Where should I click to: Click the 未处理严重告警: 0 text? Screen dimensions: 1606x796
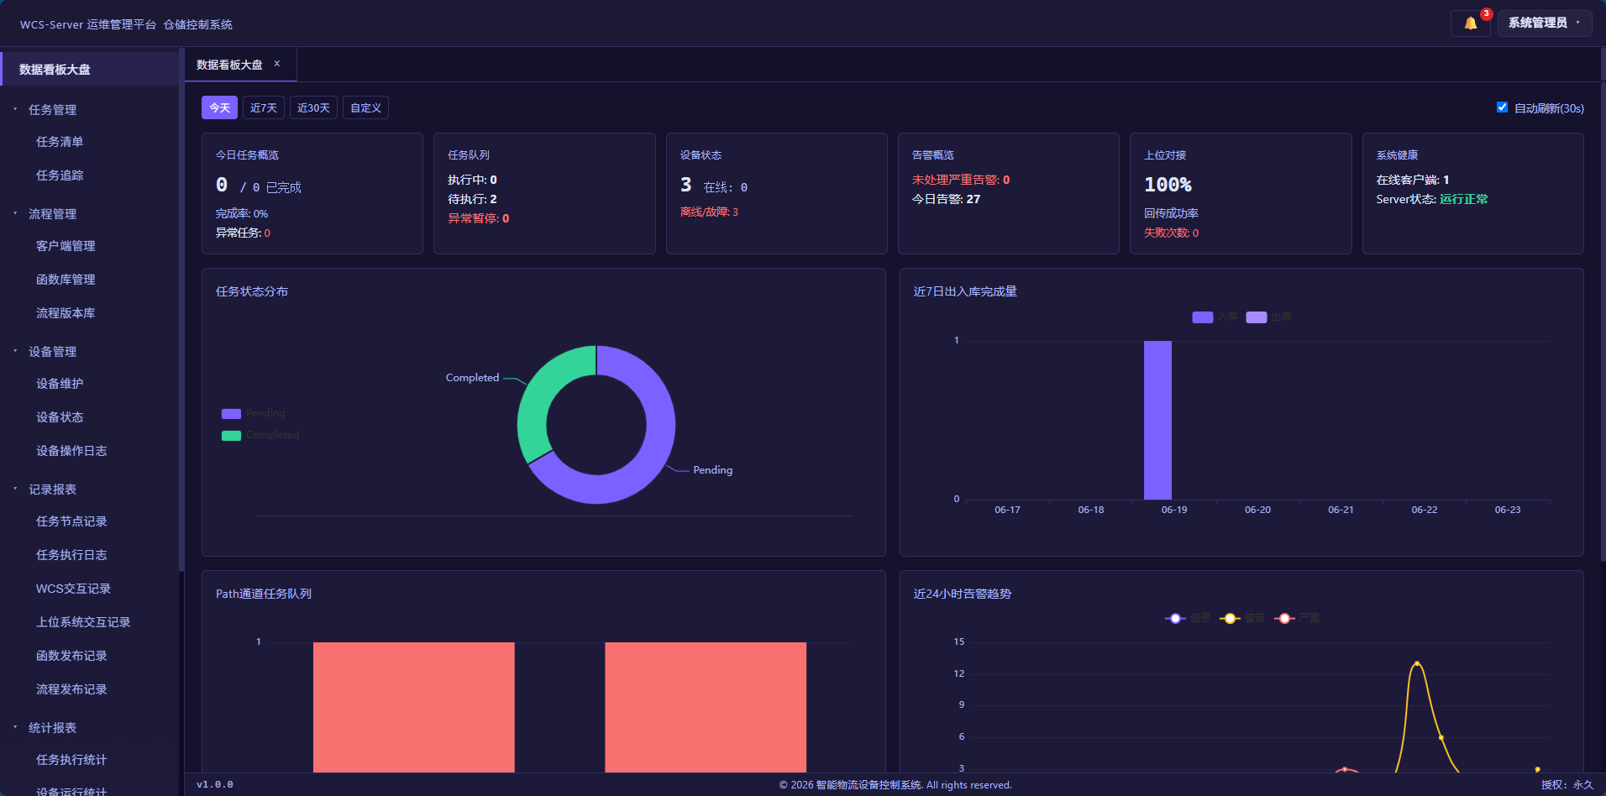click(961, 180)
